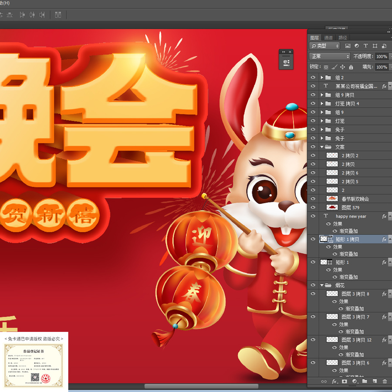Screen dimensions: 392x392
Task: Open 正常 blend mode dropdown
Action: click(x=330, y=56)
